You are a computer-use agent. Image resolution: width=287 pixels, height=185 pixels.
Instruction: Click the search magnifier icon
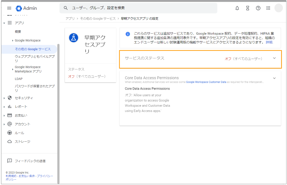pyautogui.click(x=66, y=8)
